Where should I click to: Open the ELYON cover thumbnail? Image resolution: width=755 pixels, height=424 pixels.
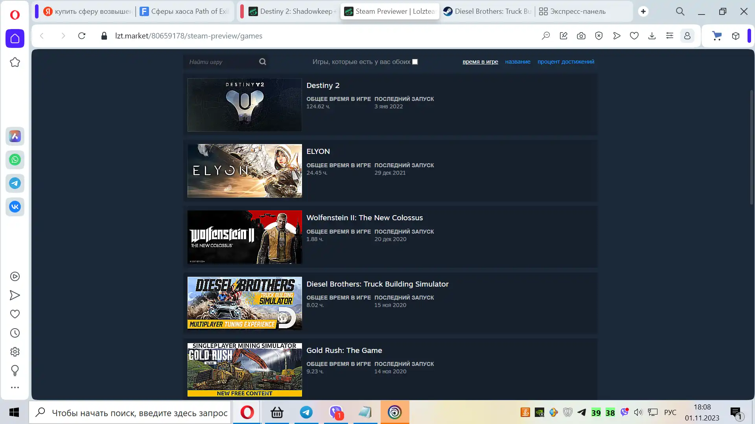click(245, 171)
